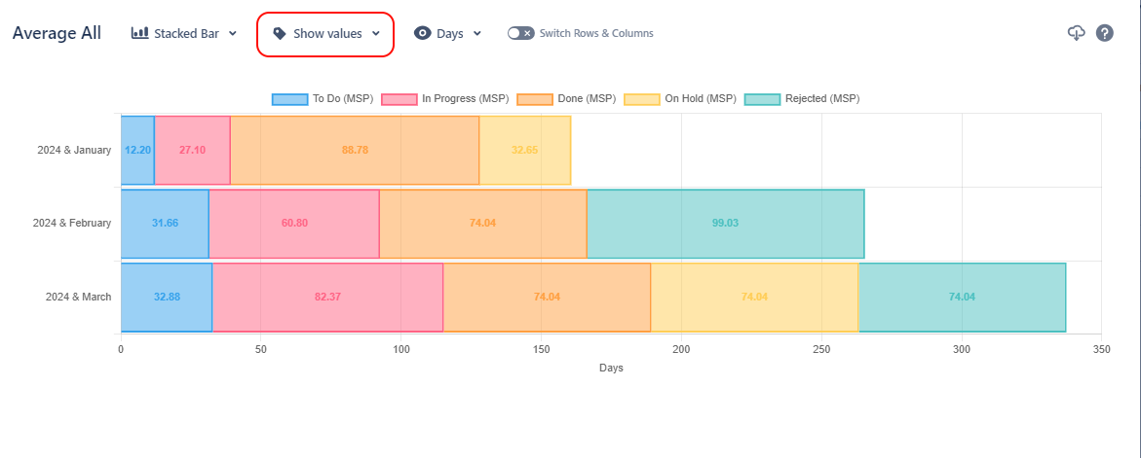
Task: Expand the Days dropdown chevron
Action: (x=477, y=34)
